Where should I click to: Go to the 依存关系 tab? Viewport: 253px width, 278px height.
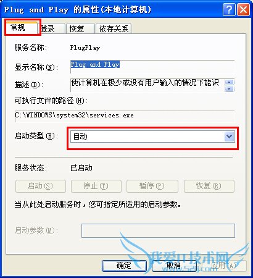pyautogui.click(x=114, y=28)
